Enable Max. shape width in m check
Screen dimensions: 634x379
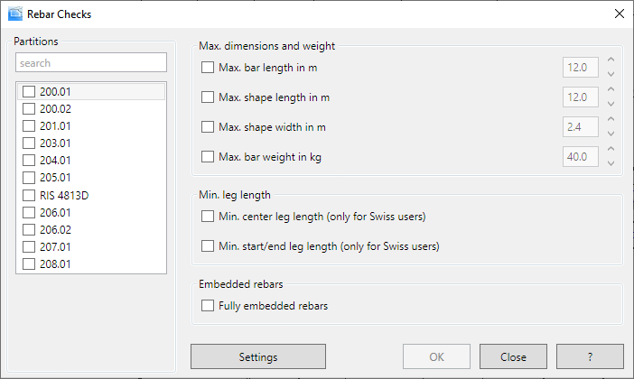pos(208,127)
